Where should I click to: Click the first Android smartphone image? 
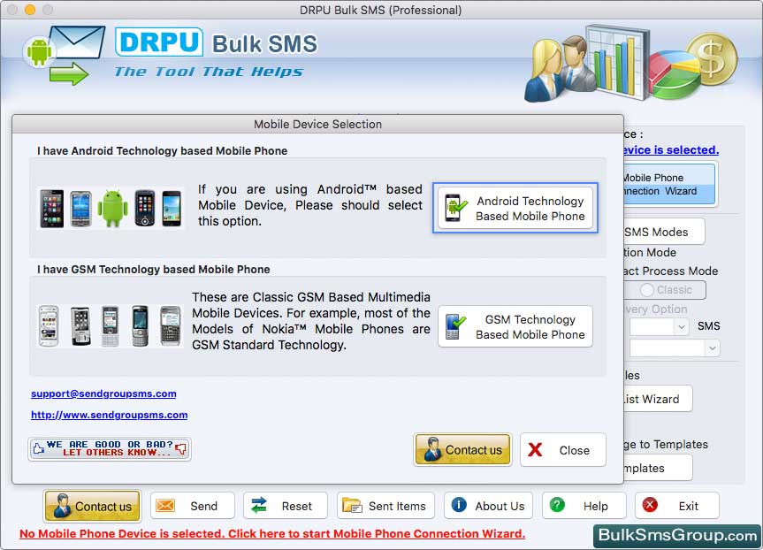[52, 209]
